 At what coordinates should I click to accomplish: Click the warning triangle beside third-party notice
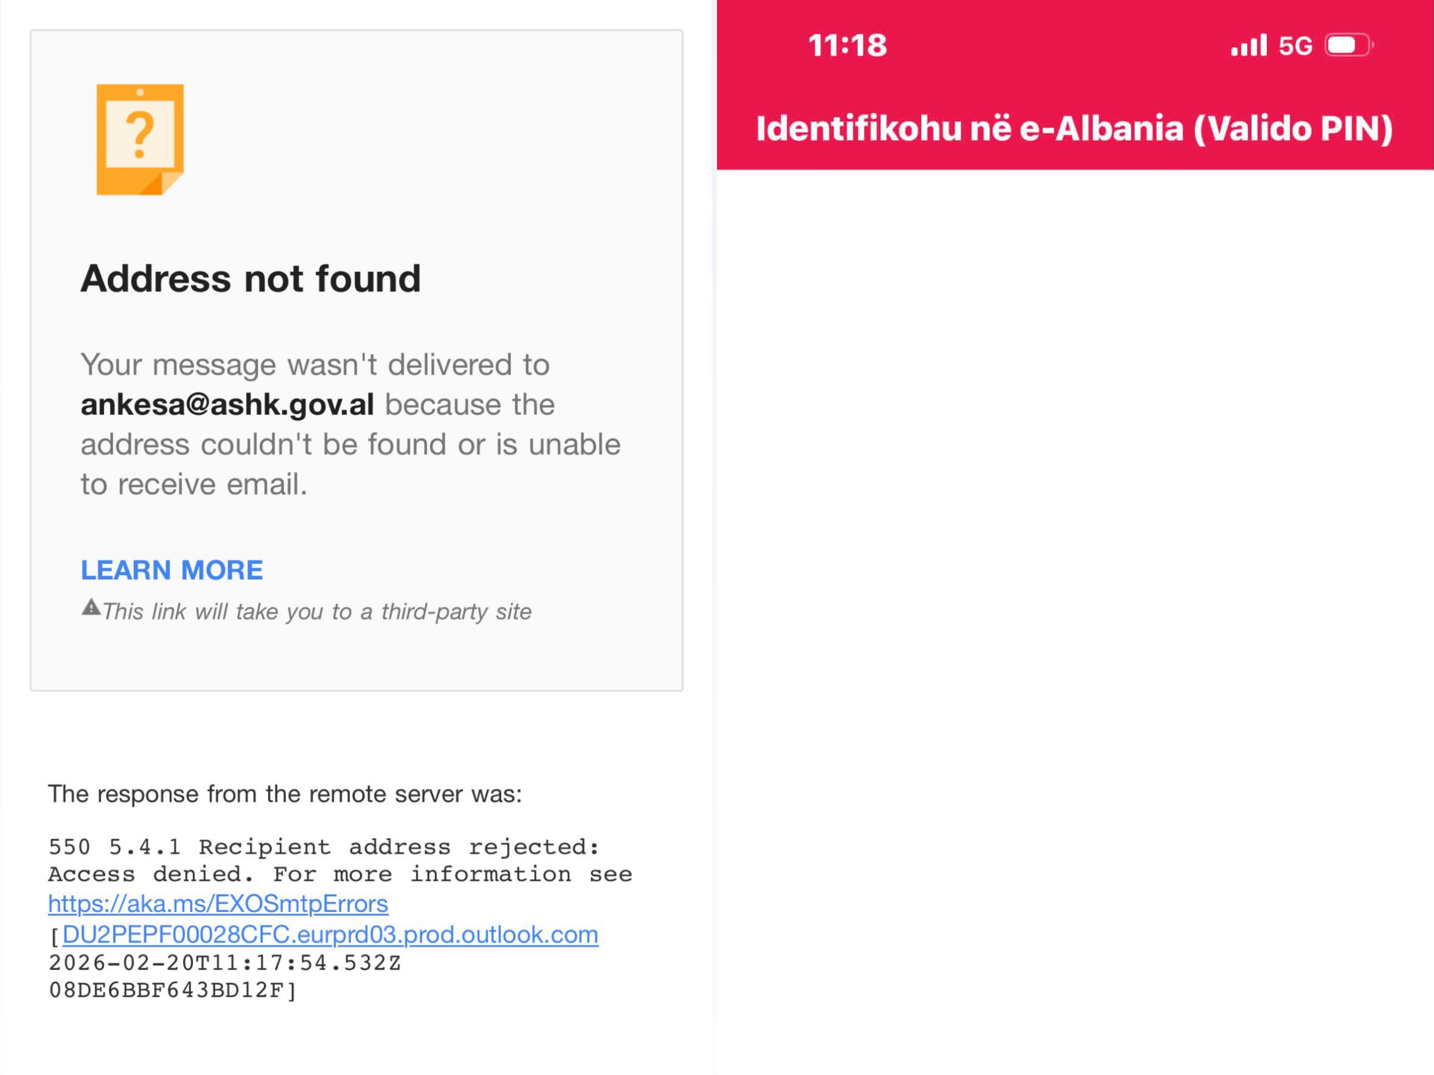click(x=91, y=608)
